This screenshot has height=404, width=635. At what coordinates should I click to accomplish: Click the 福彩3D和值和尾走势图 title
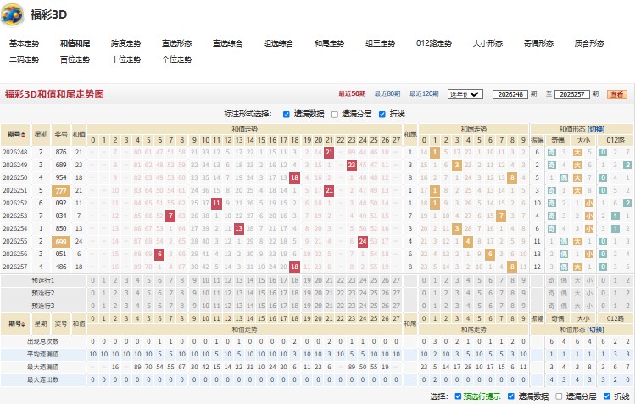point(54,94)
